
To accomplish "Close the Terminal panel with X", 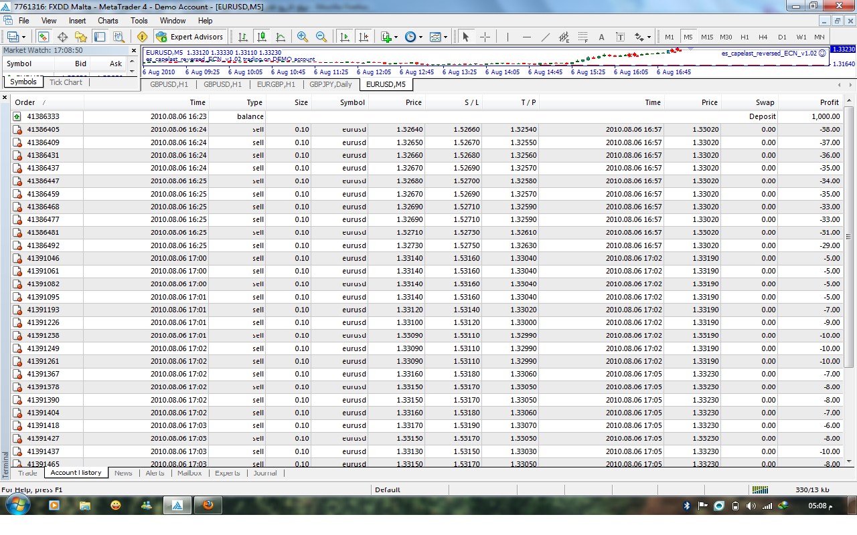I will click(5, 98).
